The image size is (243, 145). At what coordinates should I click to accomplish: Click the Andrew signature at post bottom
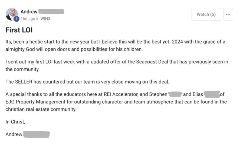14,134
